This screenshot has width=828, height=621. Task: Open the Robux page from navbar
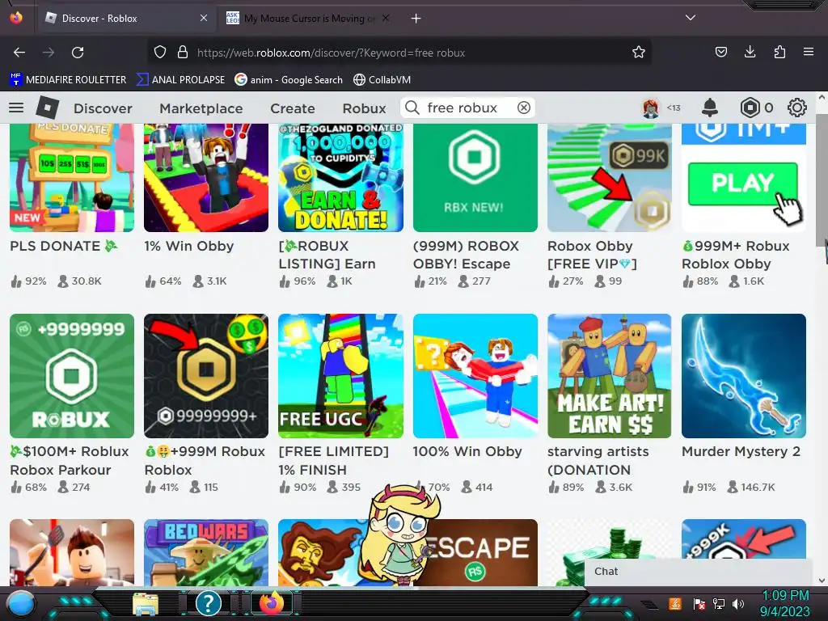(365, 108)
